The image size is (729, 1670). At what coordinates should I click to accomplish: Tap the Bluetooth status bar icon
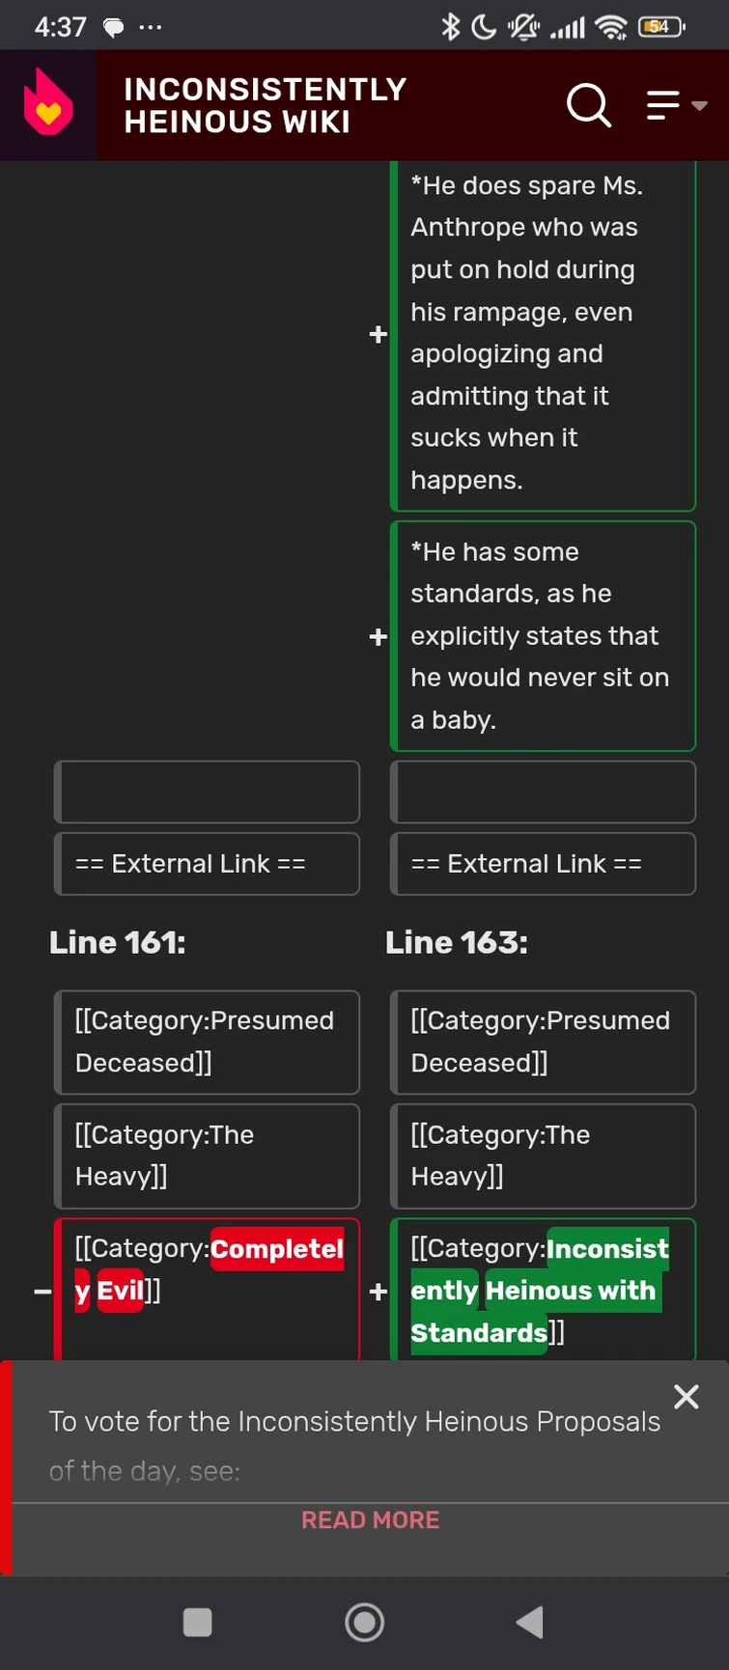click(450, 27)
